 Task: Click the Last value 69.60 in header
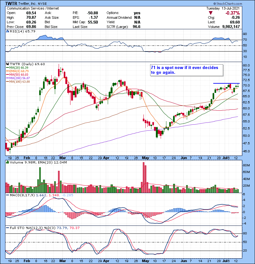(235, 22)
